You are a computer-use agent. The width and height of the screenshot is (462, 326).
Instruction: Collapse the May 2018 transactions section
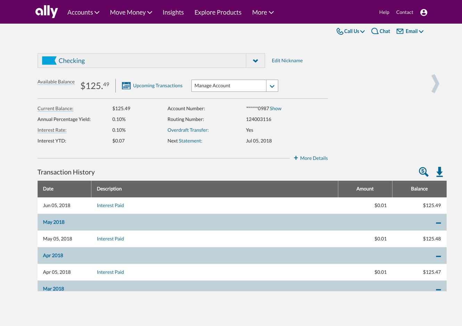click(438, 222)
